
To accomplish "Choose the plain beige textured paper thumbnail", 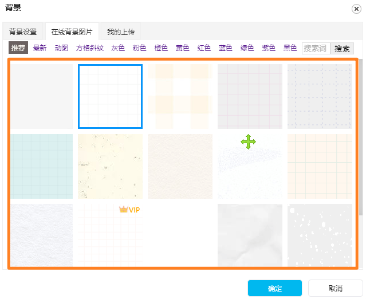I will pos(180,166).
